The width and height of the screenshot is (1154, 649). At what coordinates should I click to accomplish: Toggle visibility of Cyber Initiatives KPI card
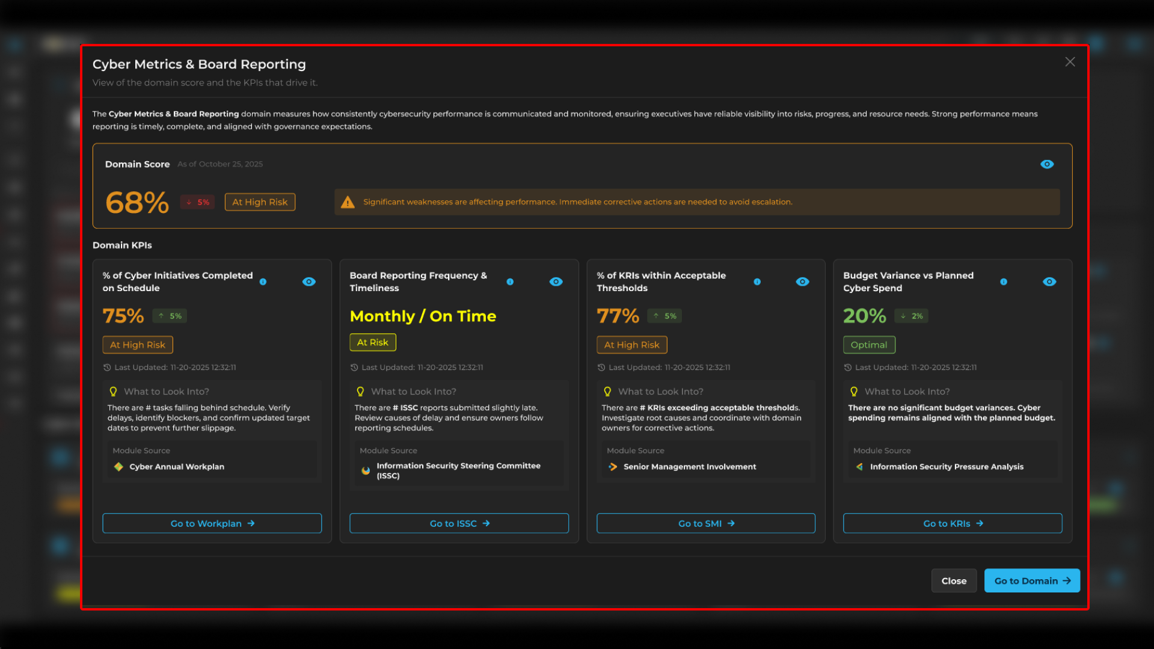(309, 281)
